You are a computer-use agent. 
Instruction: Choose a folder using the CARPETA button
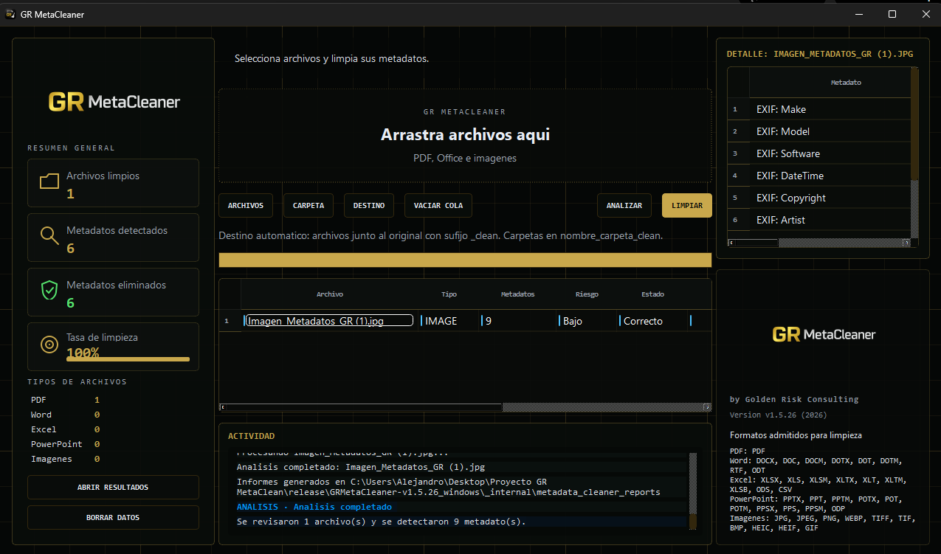[x=309, y=206]
